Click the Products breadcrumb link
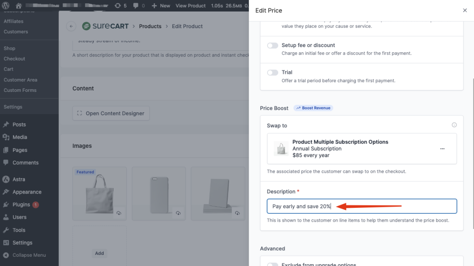474x266 pixels. pyautogui.click(x=150, y=26)
